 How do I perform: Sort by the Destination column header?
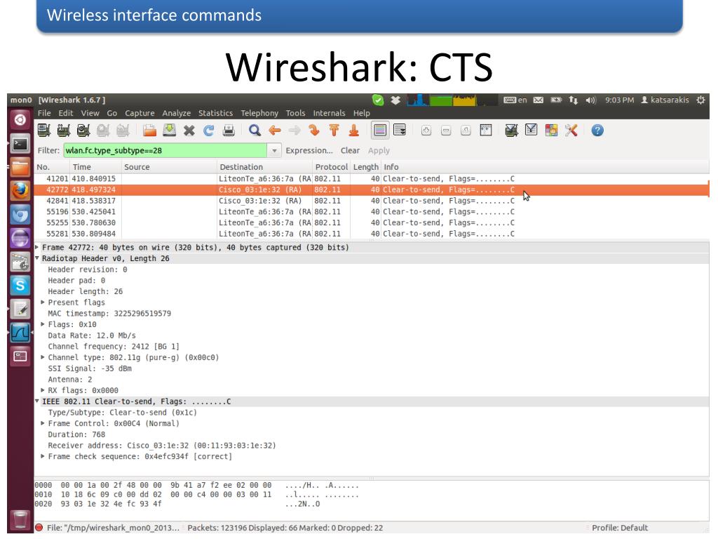pos(264,167)
